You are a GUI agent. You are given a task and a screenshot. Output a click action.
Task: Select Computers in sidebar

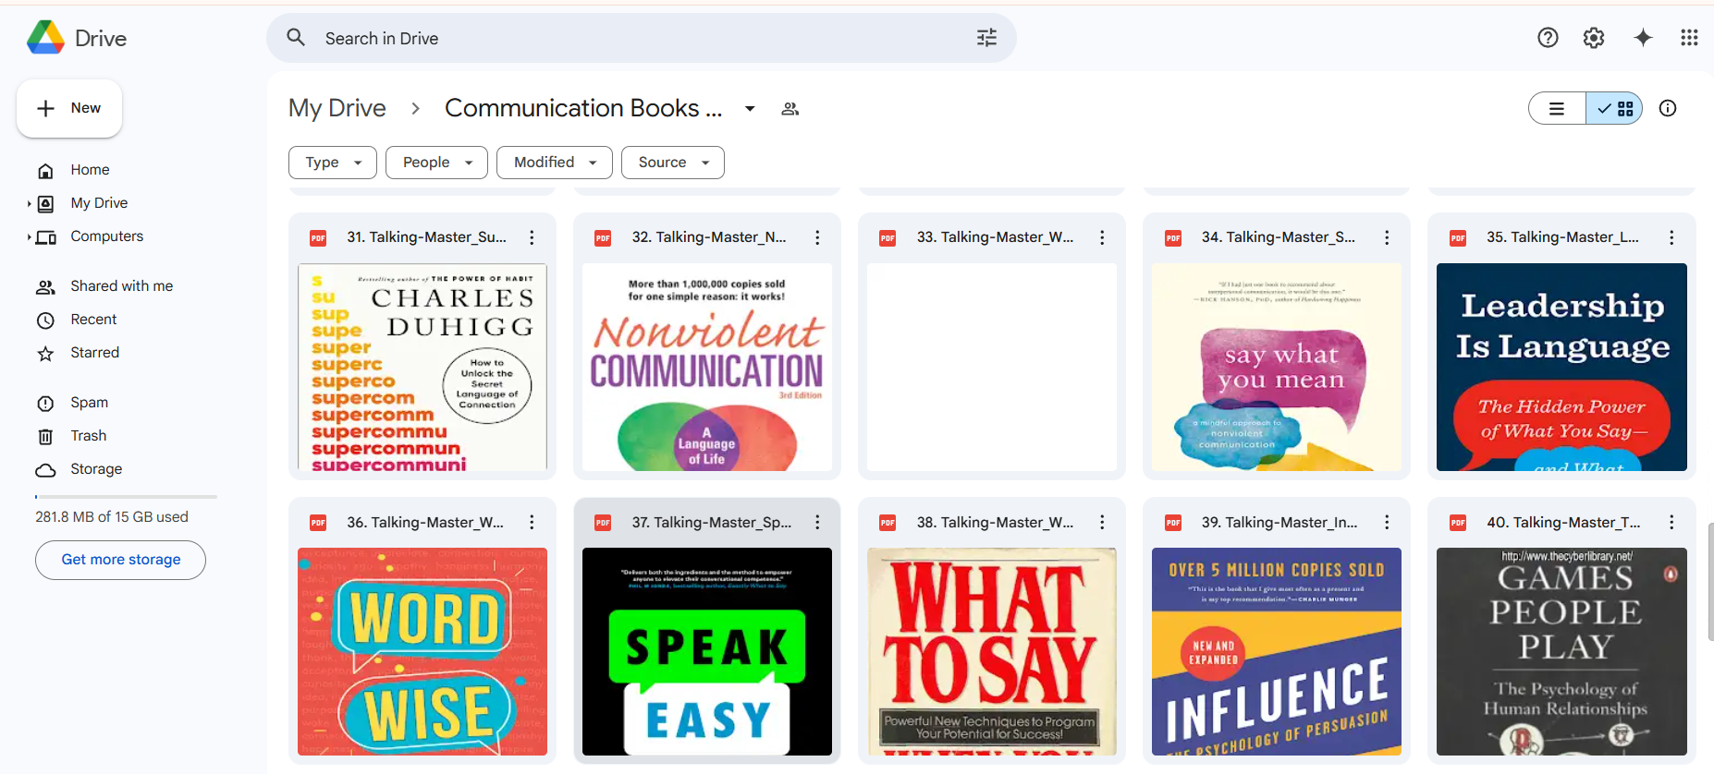tap(106, 236)
